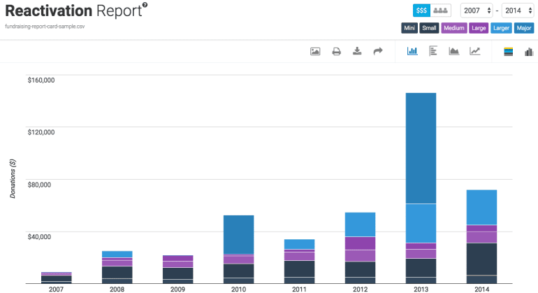Select line chart type
The image size is (538, 293).
pos(475,51)
